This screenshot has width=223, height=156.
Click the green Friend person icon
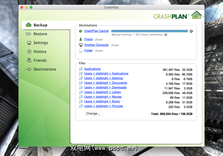tap(81, 39)
